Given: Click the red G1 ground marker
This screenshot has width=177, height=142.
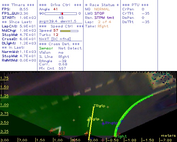Looking at the screenshot, I should (x=51, y=131).
